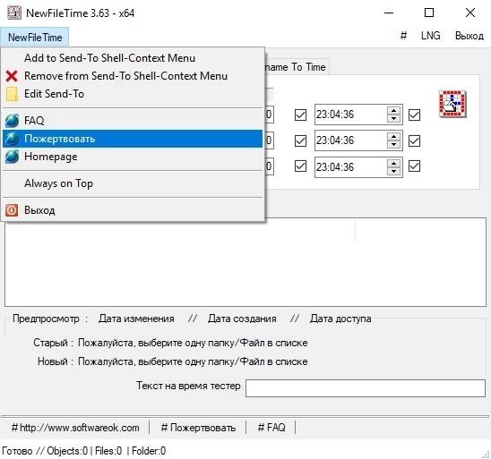Screen dimensions: 491x459
Task: Increase time with third row's up spinner arrow
Action: tap(393, 163)
